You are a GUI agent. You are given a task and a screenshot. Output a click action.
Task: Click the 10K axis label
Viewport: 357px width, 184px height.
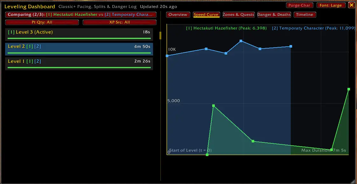pyautogui.click(x=172, y=49)
